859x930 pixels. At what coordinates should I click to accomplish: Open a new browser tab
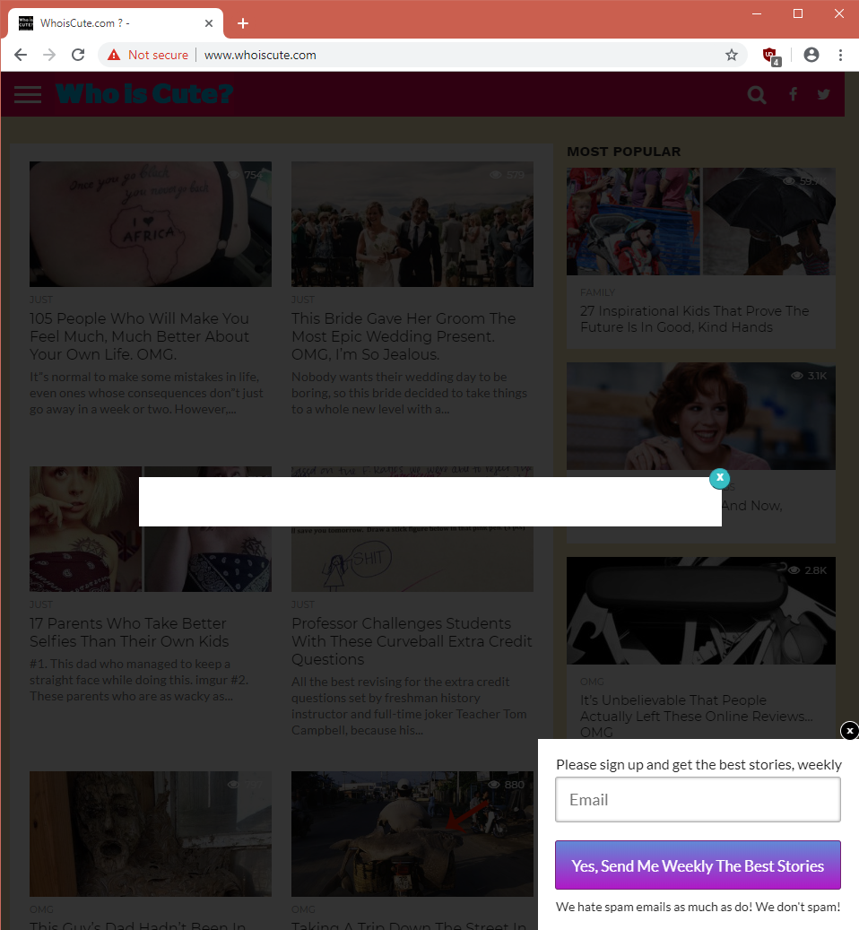pyautogui.click(x=242, y=23)
